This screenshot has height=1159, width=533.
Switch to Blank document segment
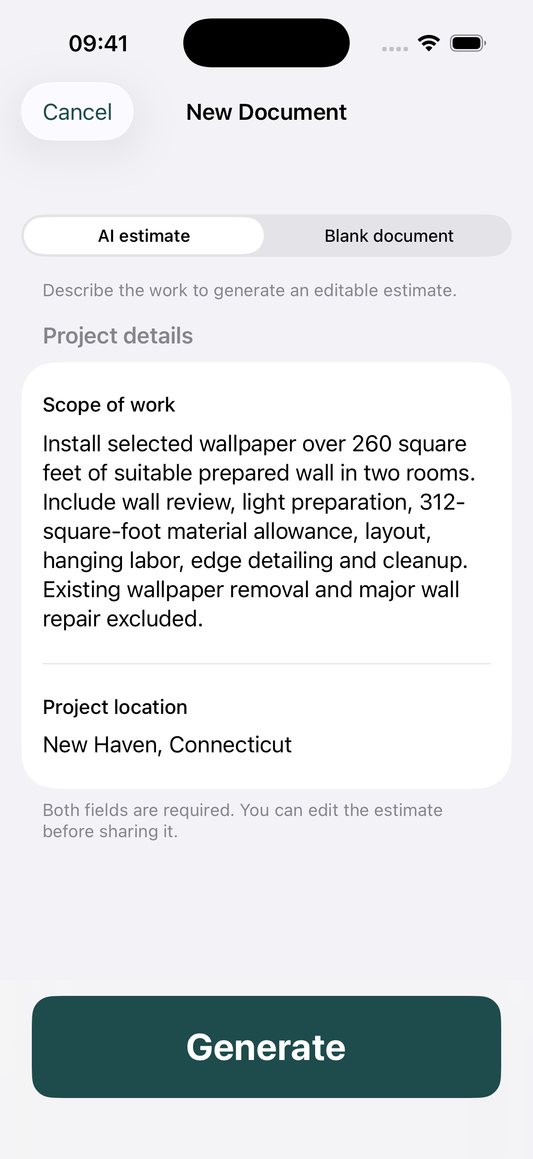pyautogui.click(x=388, y=236)
